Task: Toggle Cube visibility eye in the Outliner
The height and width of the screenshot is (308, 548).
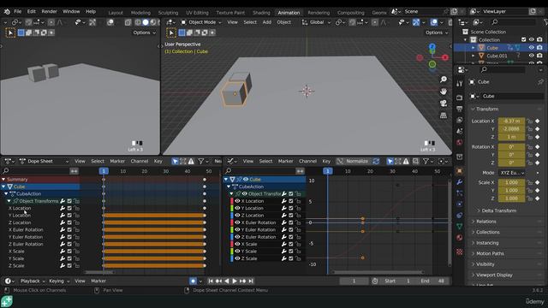Action: 532,48
